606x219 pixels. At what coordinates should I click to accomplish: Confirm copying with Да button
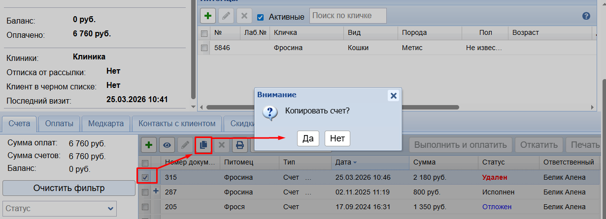[308, 138]
